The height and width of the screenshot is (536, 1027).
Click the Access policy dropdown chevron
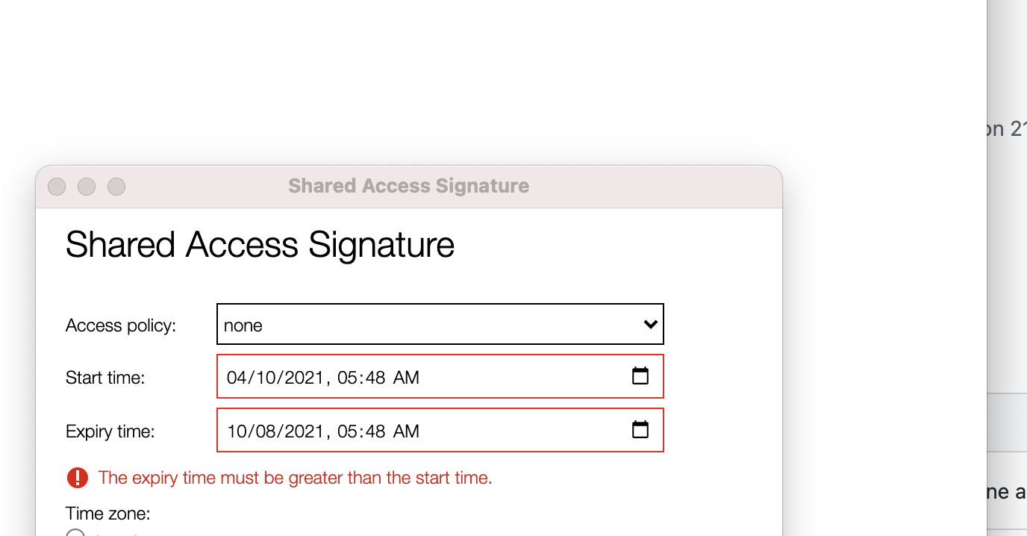tap(651, 324)
